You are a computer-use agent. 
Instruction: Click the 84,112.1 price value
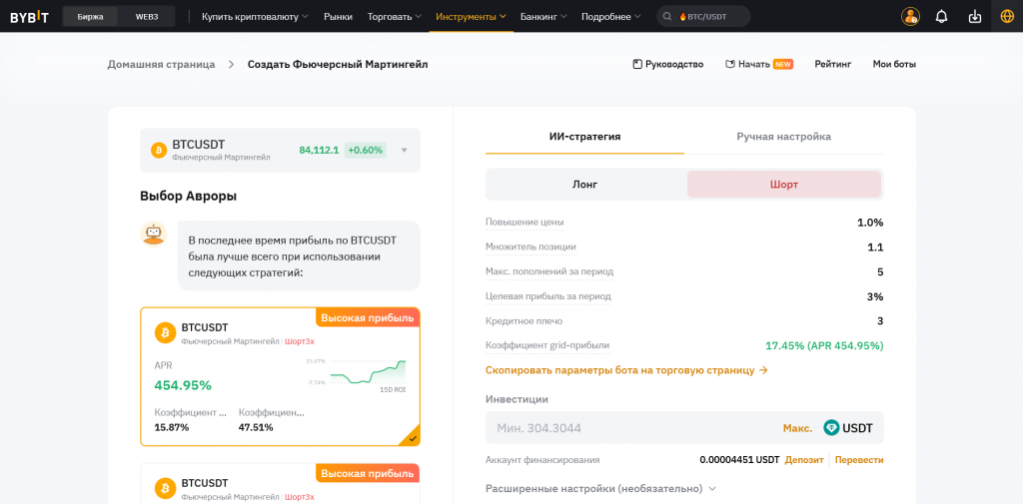click(x=319, y=151)
